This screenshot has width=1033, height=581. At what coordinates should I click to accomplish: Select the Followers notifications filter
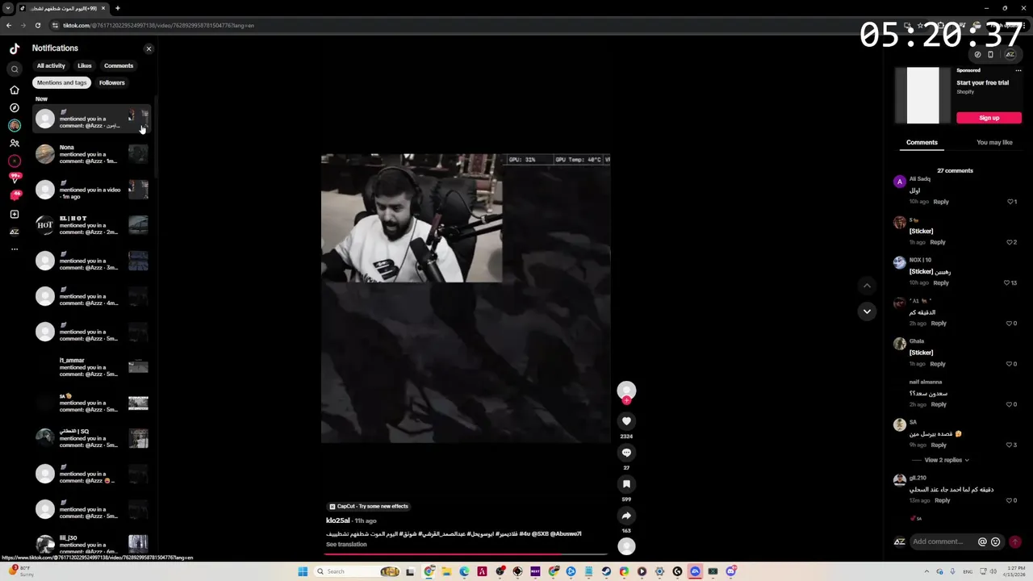(x=112, y=82)
